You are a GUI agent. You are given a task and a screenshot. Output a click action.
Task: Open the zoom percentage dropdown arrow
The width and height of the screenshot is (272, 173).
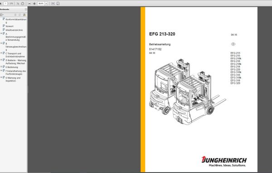[46, 4]
